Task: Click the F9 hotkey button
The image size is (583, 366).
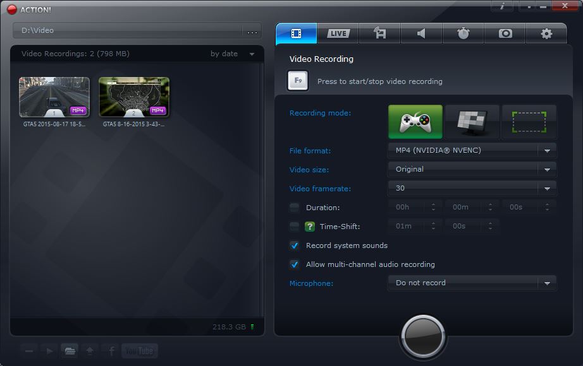Action: (x=298, y=81)
